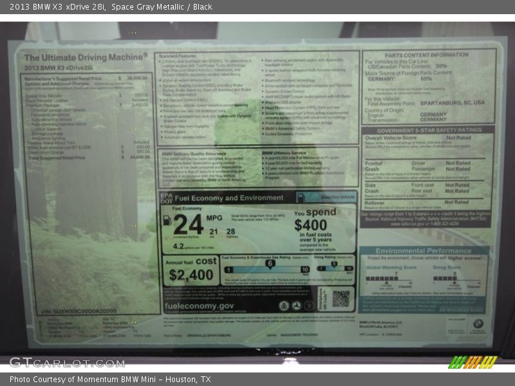The height and width of the screenshot is (386, 515).
Task: Click the Global Warming Score bar
Action: [x=390, y=279]
